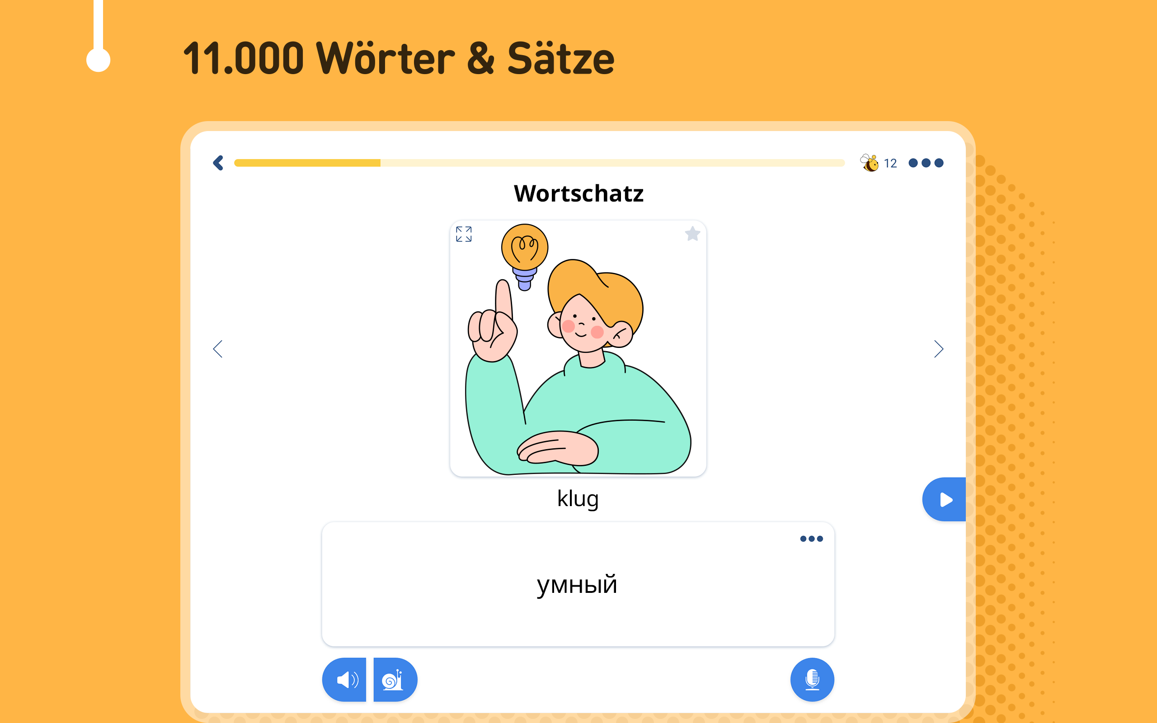Click the blue play button on the right edge
This screenshot has width=1157, height=723.
pyautogui.click(x=944, y=499)
